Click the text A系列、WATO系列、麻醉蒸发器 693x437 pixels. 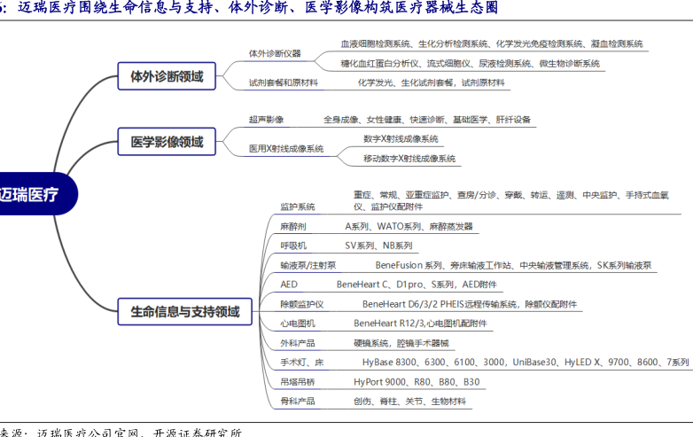(409, 227)
